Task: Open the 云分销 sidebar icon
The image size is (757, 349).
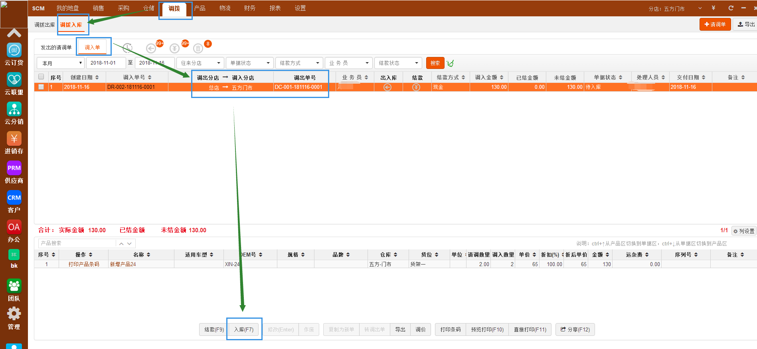Action: [x=14, y=110]
